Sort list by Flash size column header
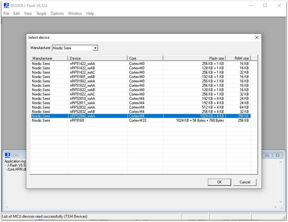The height and width of the screenshot is (222, 288). pos(194,58)
